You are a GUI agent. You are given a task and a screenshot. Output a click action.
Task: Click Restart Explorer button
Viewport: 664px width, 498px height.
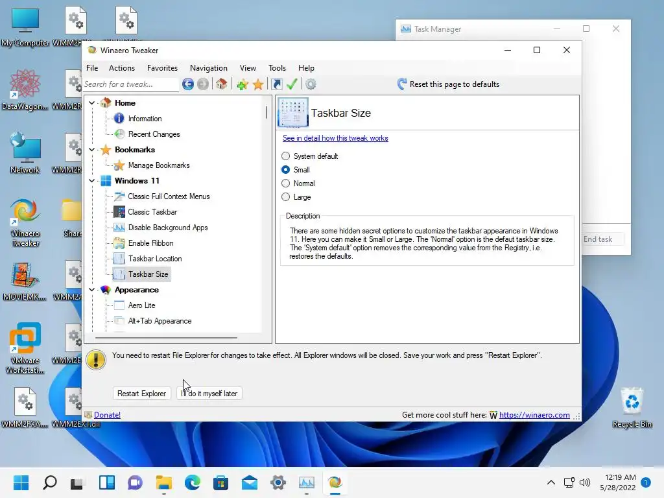[141, 394]
